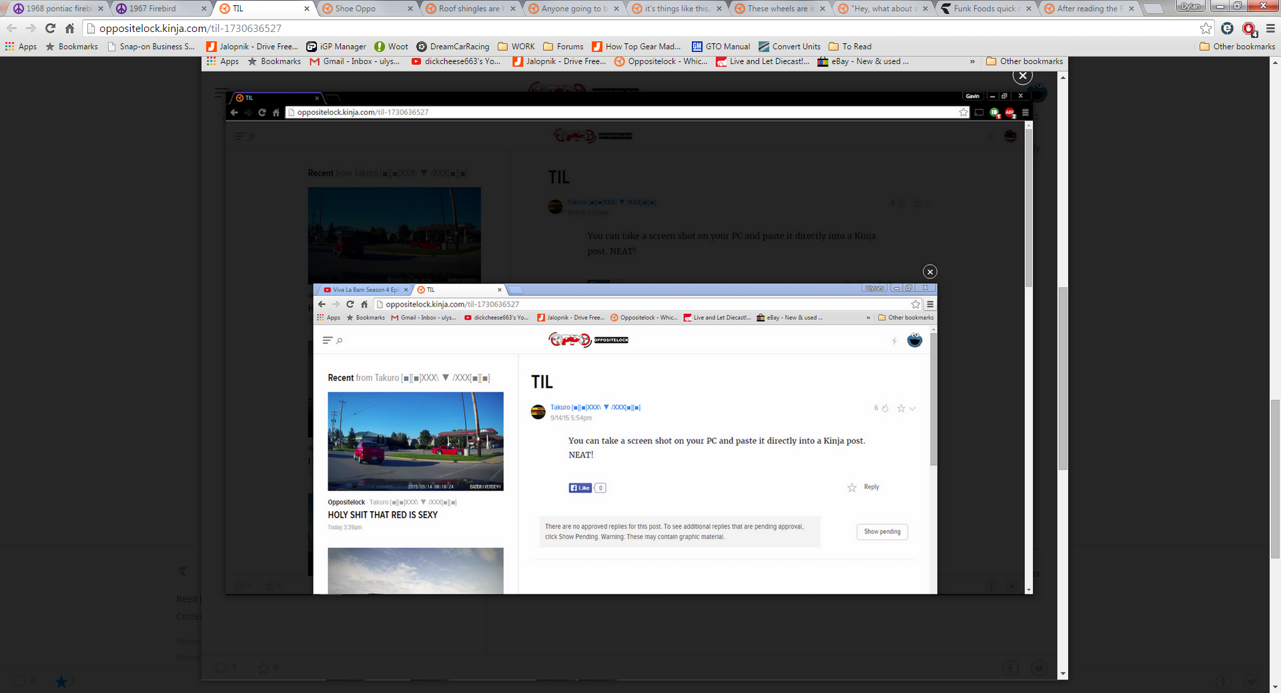Open the red car dashcam thumbnail
Image resolution: width=1281 pixels, height=693 pixels.
pyautogui.click(x=415, y=441)
